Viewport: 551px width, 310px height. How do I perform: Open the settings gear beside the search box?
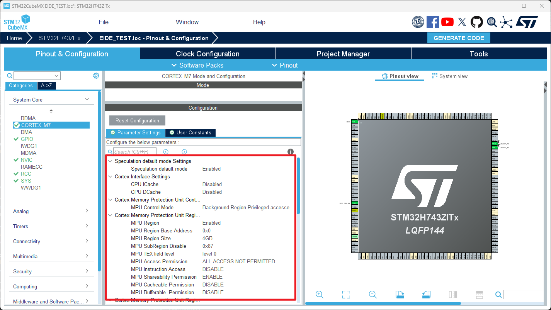click(96, 76)
